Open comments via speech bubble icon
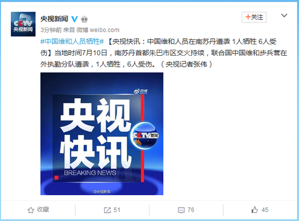Screen dimensions: 299x221 coord(181,211)
